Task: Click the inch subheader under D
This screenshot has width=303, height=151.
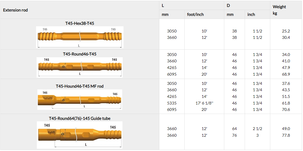Action: click(x=251, y=15)
